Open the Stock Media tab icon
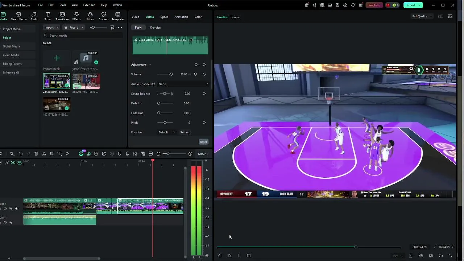This screenshot has width=464, height=261. [x=18, y=16]
